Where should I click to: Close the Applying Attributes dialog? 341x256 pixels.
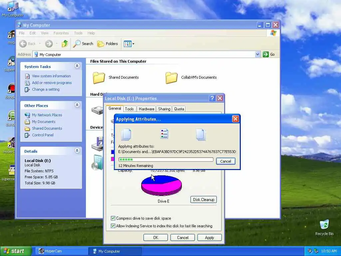[235, 119]
